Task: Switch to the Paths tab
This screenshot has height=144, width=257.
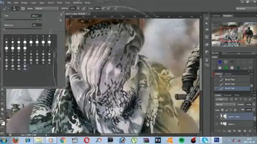Action: point(237,95)
